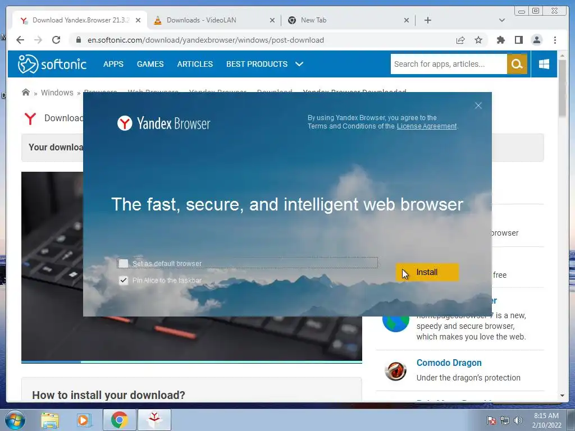Open a new Chrome tab
This screenshot has height=431, width=575.
[x=427, y=20]
